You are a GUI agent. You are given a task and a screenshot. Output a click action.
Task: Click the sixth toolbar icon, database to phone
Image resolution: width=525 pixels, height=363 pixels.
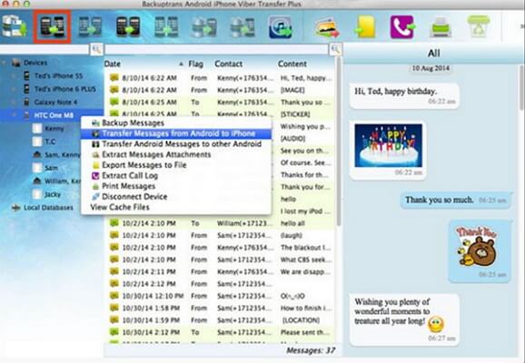point(203,26)
